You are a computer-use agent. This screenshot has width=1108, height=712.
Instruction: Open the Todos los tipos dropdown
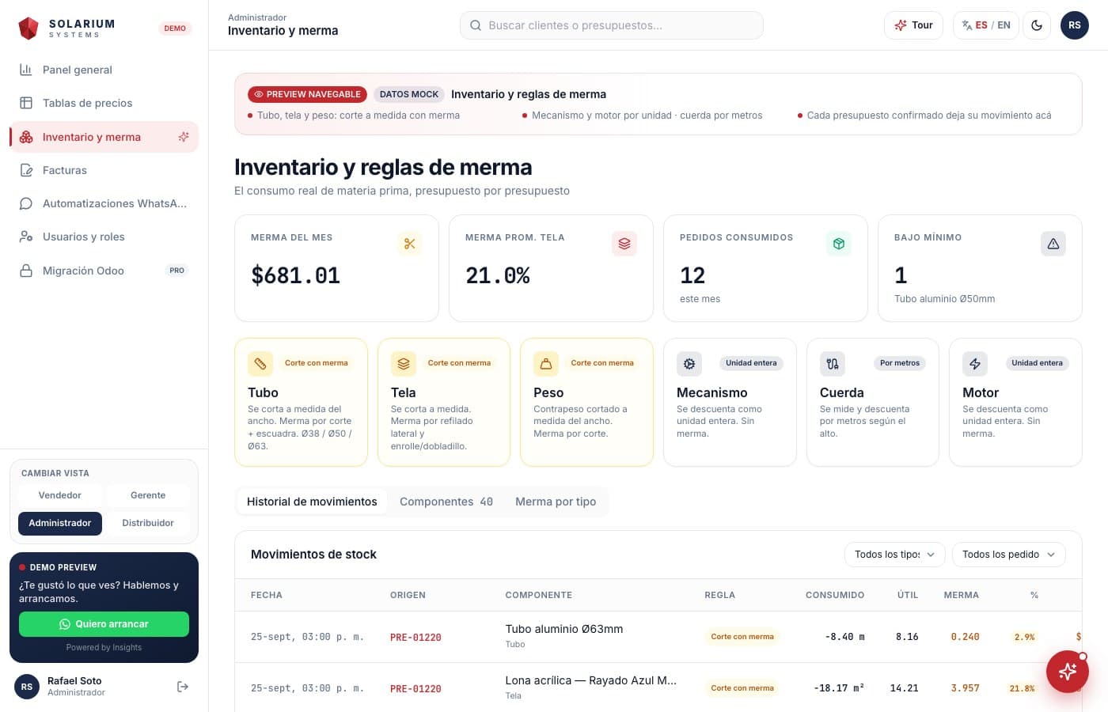(894, 555)
